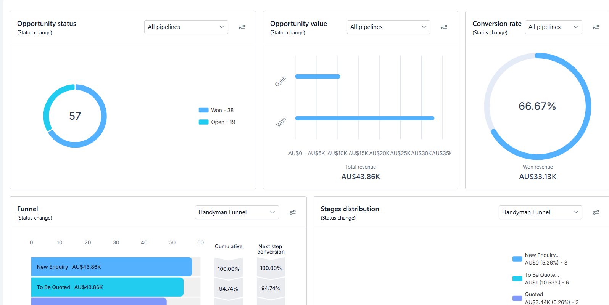
Task: Click the Won bar in Opportunity value chart
Action: (365, 118)
